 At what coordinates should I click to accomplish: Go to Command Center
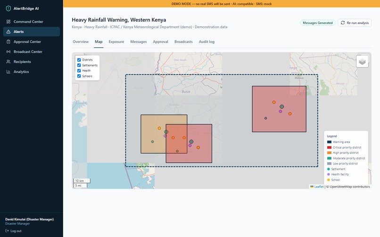32,22
